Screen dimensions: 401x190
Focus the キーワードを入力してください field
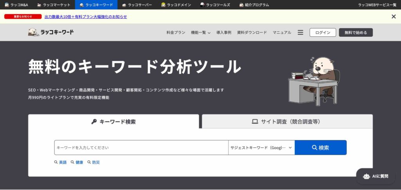coord(141,148)
